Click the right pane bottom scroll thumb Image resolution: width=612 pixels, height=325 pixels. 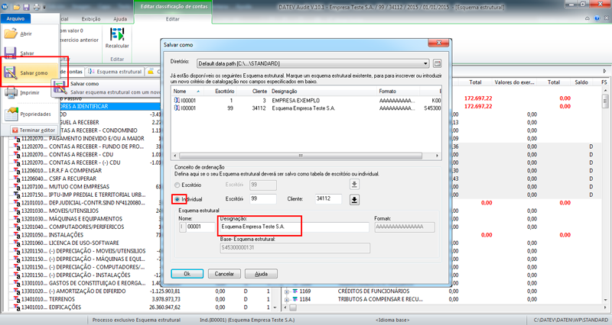[x=293, y=307]
